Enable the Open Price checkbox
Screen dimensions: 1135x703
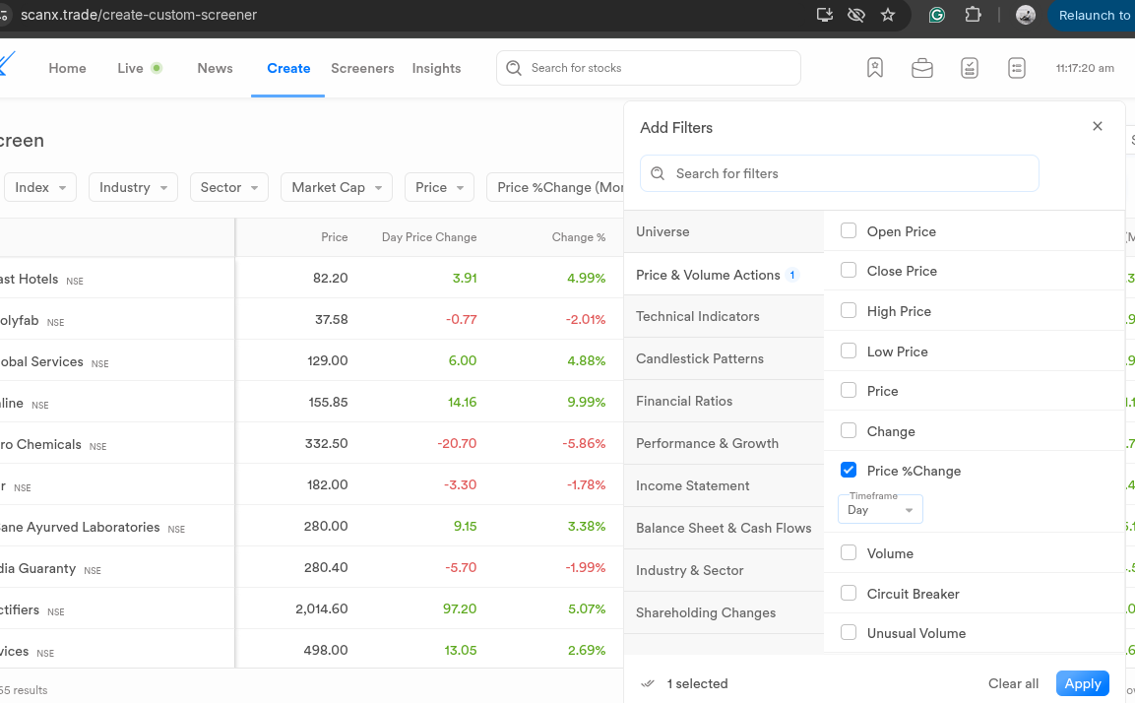click(849, 231)
